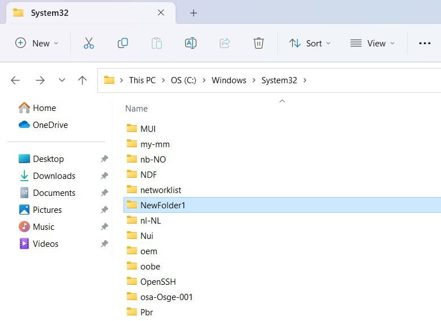Click the pin icon next to Desktop
The image size is (441, 321).
click(x=104, y=159)
